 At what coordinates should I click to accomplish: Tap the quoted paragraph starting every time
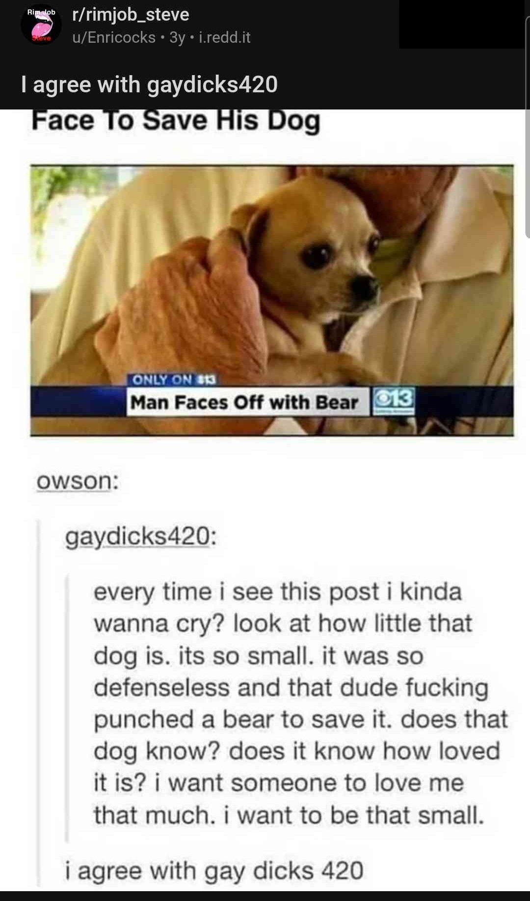(x=300, y=704)
